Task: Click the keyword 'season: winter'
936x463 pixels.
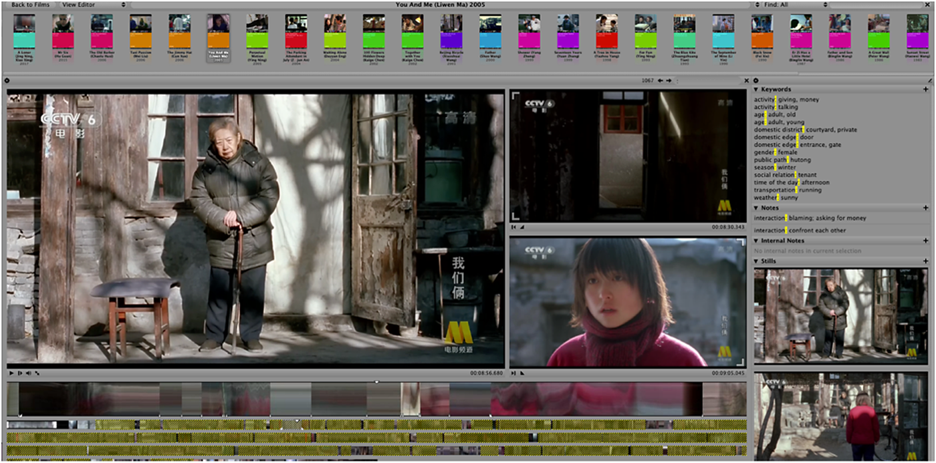Action: pos(775,167)
